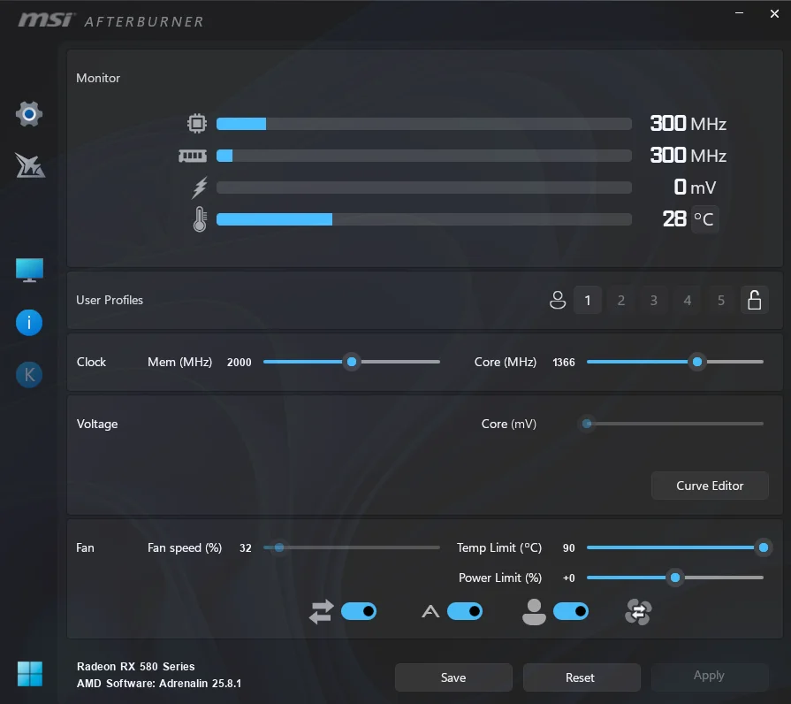Select user profile 5
Image resolution: width=791 pixels, height=704 pixels.
tap(721, 301)
